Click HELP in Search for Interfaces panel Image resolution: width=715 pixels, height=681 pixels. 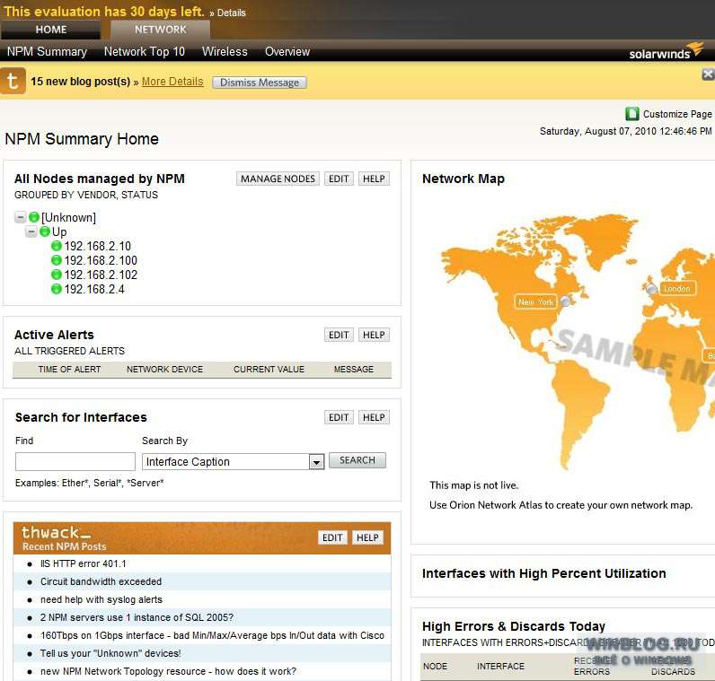374,417
